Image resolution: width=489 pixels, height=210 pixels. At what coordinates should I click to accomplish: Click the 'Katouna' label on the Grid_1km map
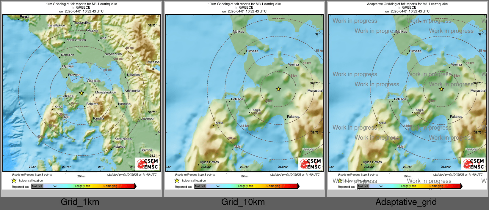[124, 104]
